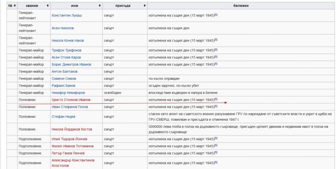This screenshot has height=169, width=336.
Task: Open Асен Николов article link
Action: point(62,28)
